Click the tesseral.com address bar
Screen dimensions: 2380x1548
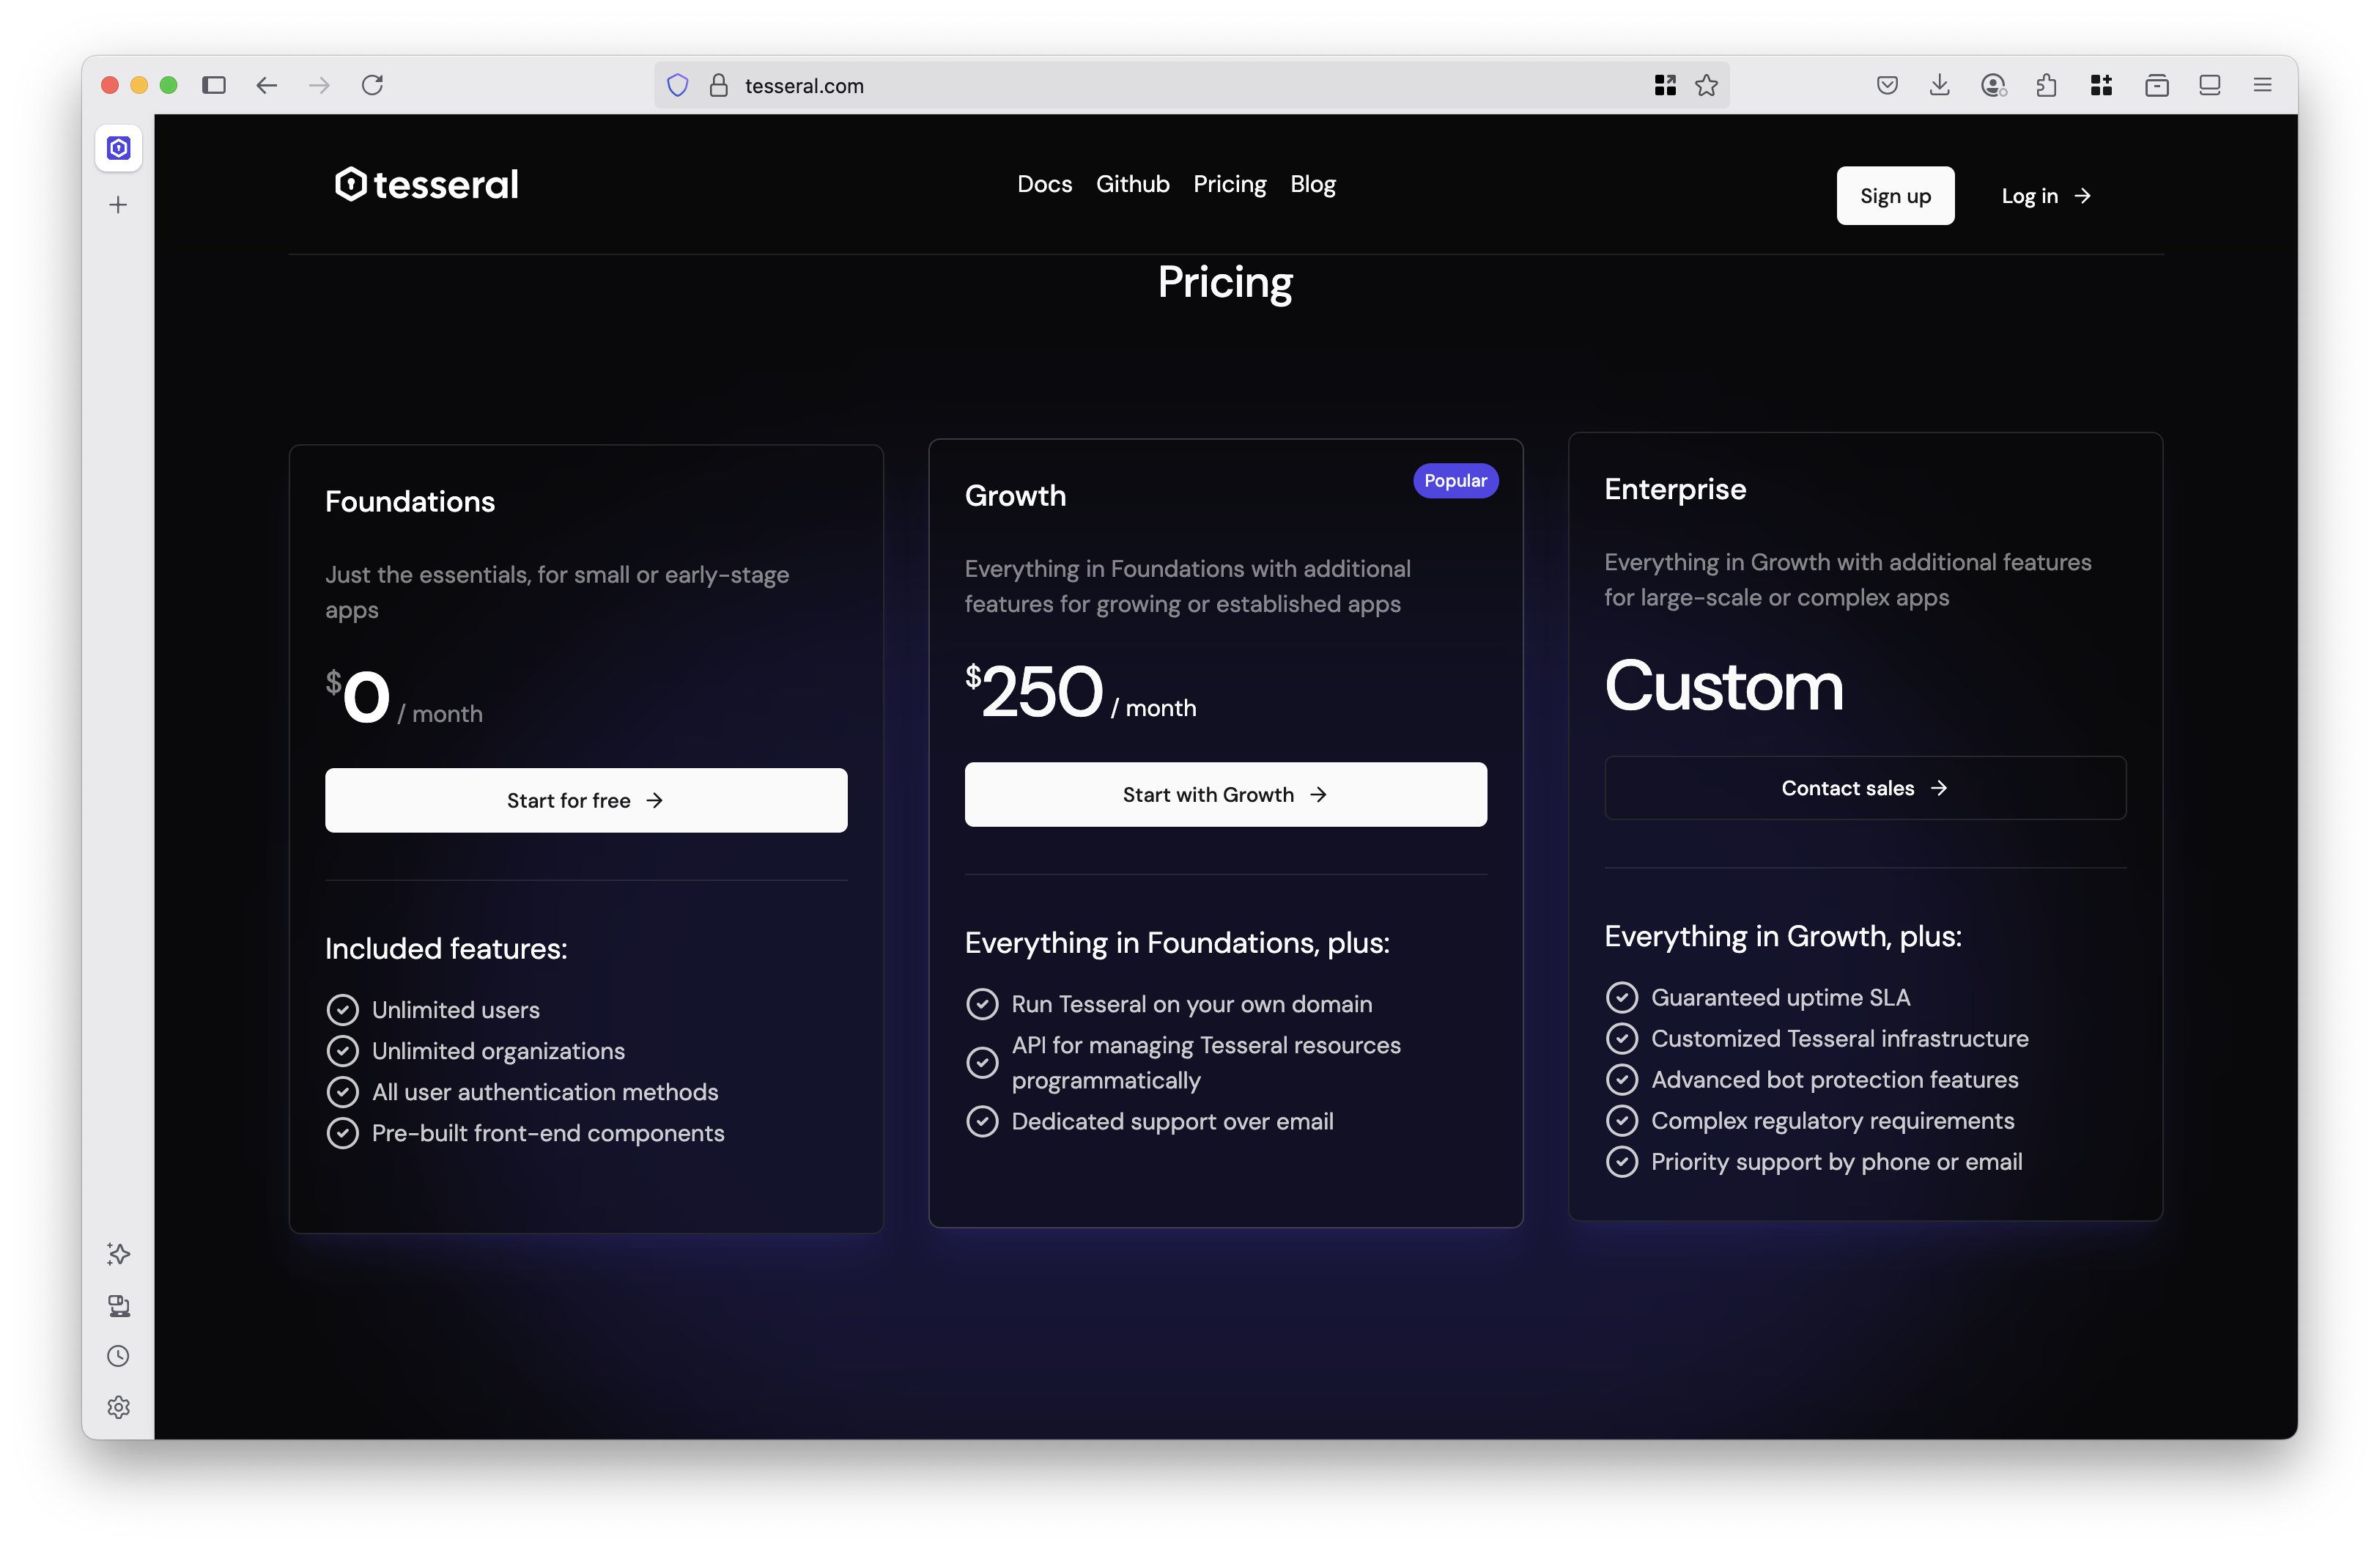[1150, 86]
